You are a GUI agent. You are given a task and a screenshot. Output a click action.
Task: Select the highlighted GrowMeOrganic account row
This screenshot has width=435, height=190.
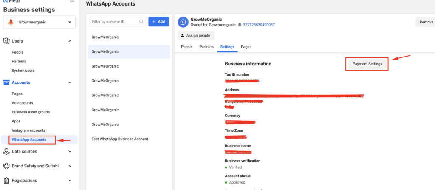(x=129, y=52)
